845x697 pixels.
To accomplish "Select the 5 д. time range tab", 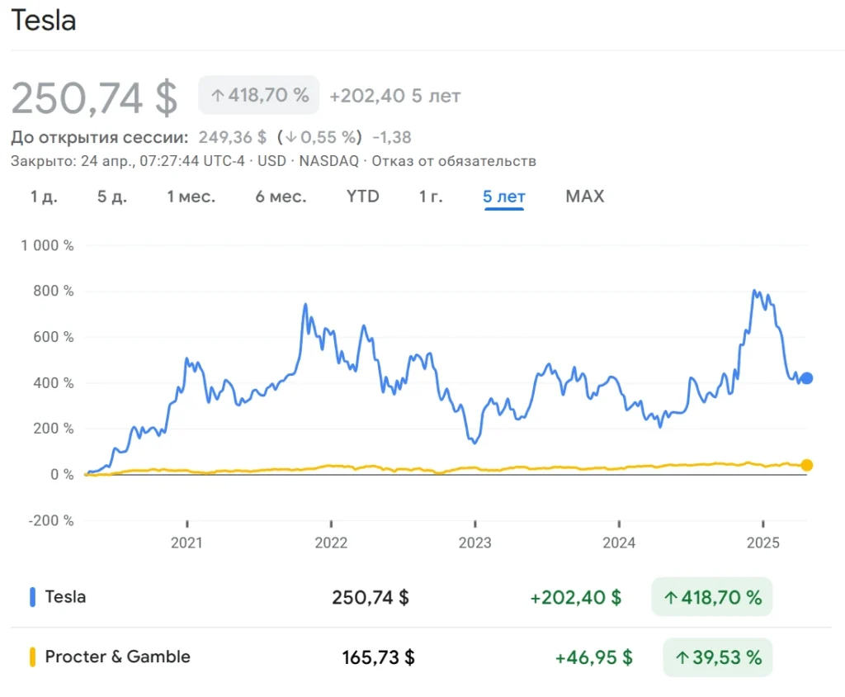I will pyautogui.click(x=112, y=197).
